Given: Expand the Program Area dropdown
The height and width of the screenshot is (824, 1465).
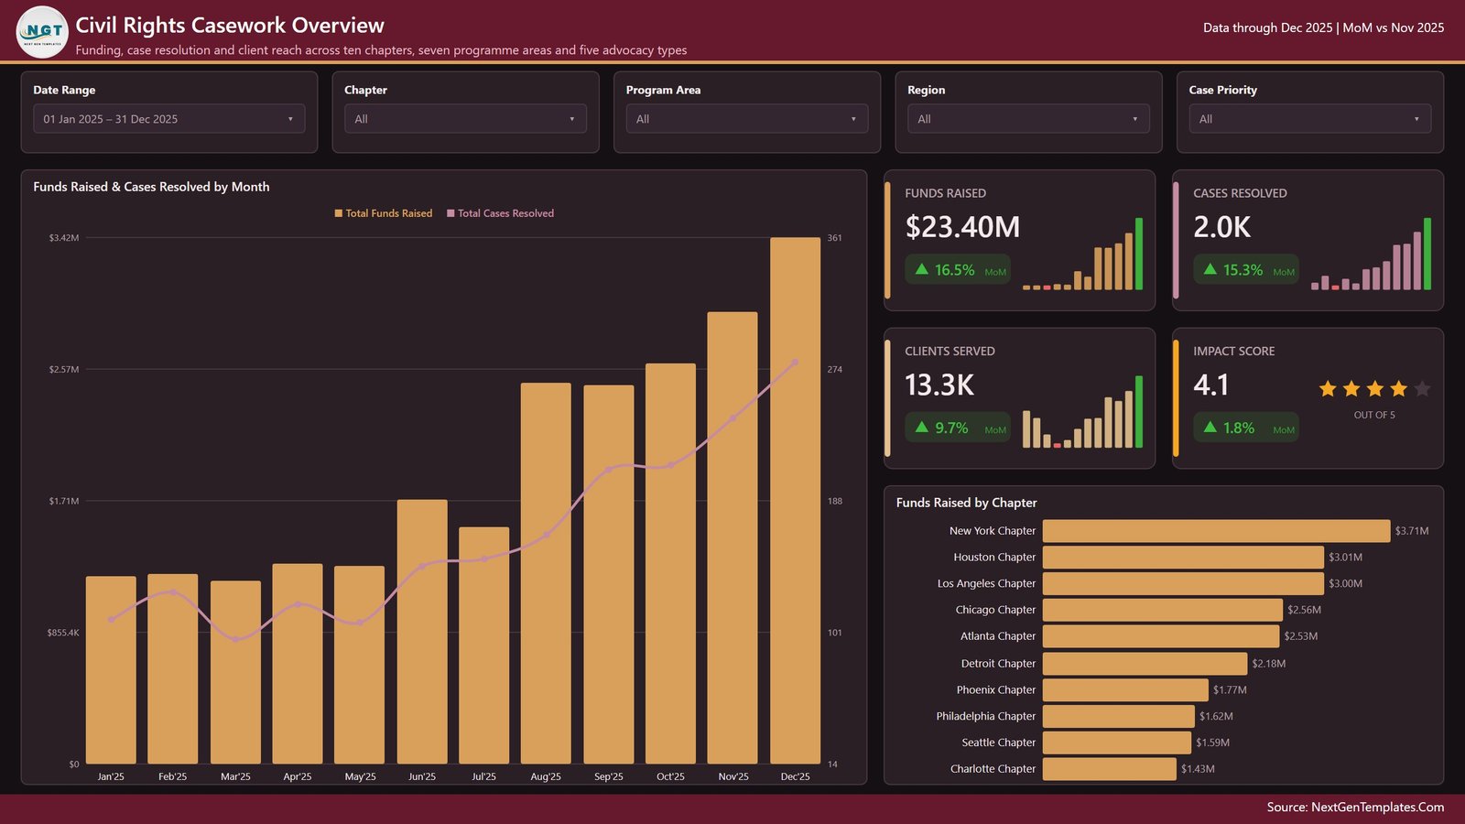Looking at the screenshot, I should [x=747, y=119].
